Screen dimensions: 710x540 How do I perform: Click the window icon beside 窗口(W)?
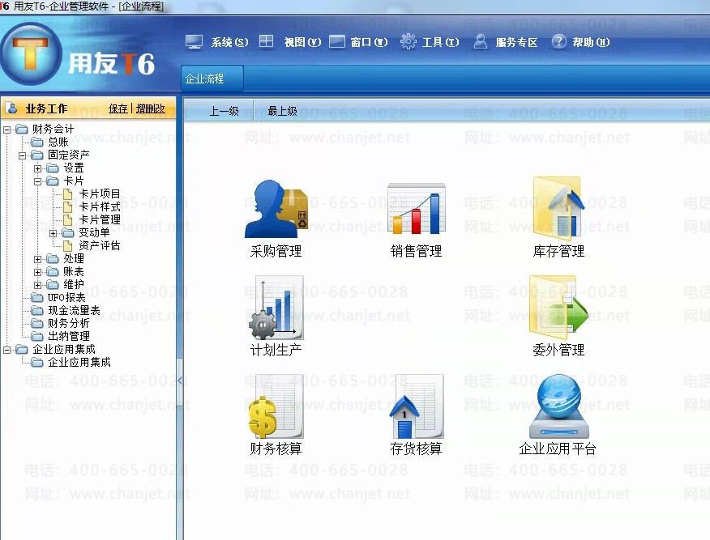pyautogui.click(x=337, y=41)
